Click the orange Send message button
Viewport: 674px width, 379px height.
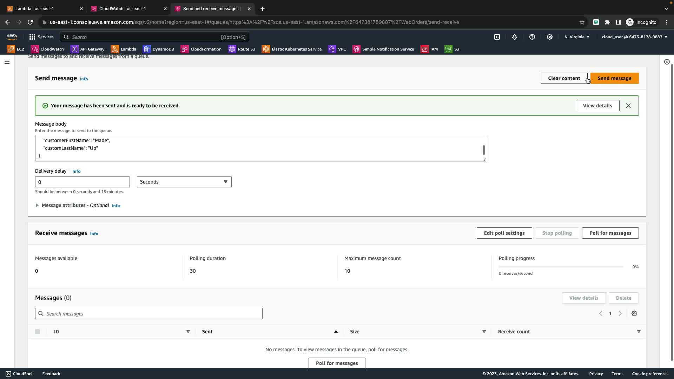coord(614,78)
